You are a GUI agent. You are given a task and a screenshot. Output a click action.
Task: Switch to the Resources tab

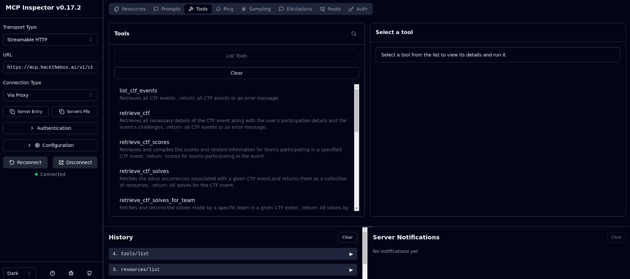click(x=129, y=9)
